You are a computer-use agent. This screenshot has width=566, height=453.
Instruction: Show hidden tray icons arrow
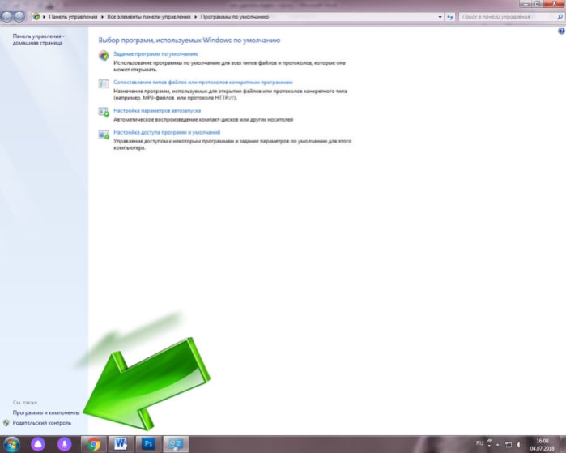click(x=498, y=444)
